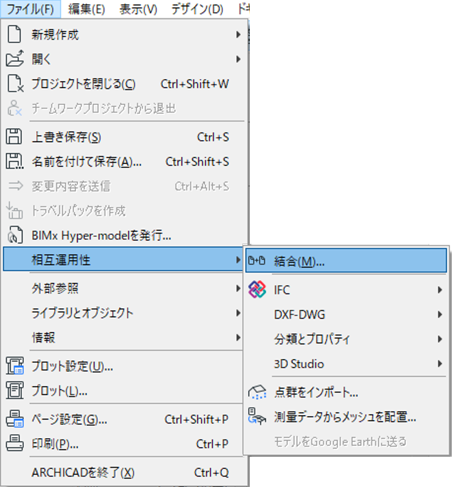This screenshot has height=487, width=452.
Task: Expand the 新規作成 submenu arrow
Action: [x=238, y=34]
